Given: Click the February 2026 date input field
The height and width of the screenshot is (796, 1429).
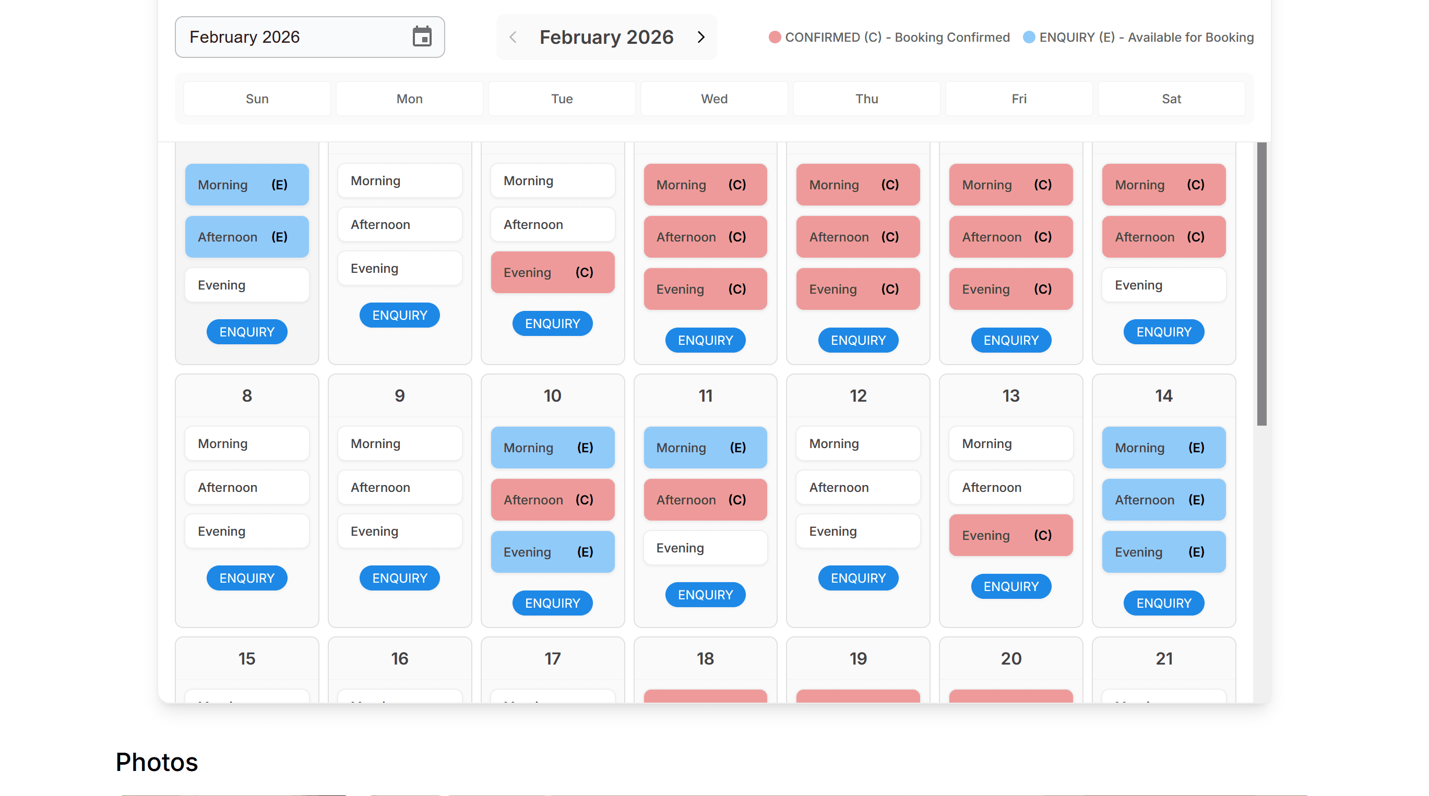Looking at the screenshot, I should 294,37.
